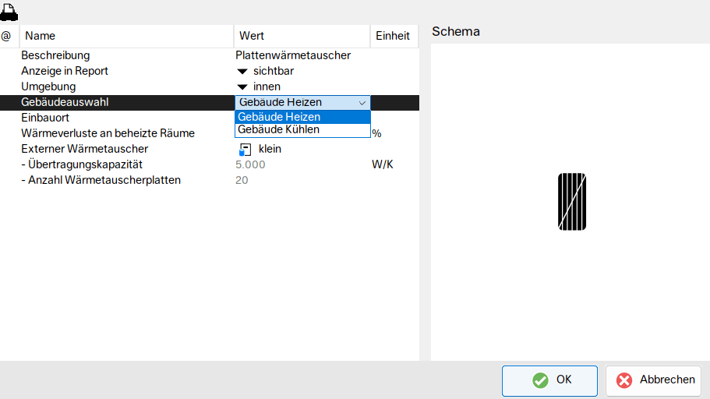The width and height of the screenshot is (710, 399).
Task: Click the plate heat exchanger schema symbol
Action: click(x=572, y=202)
